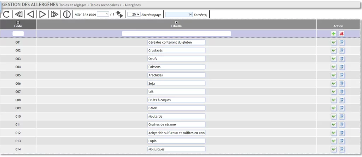Image resolution: width=362 pixels, height=157 pixels.
Task: Click the refresh list icon
Action: tap(6, 14)
